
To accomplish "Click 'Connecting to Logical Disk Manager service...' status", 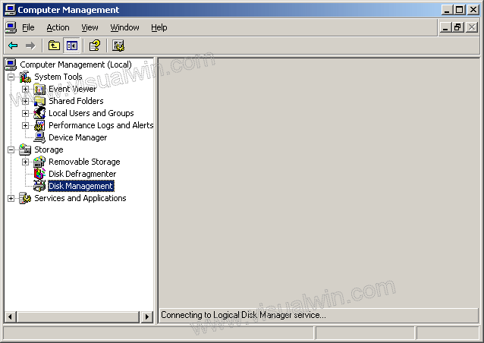I will [244, 315].
